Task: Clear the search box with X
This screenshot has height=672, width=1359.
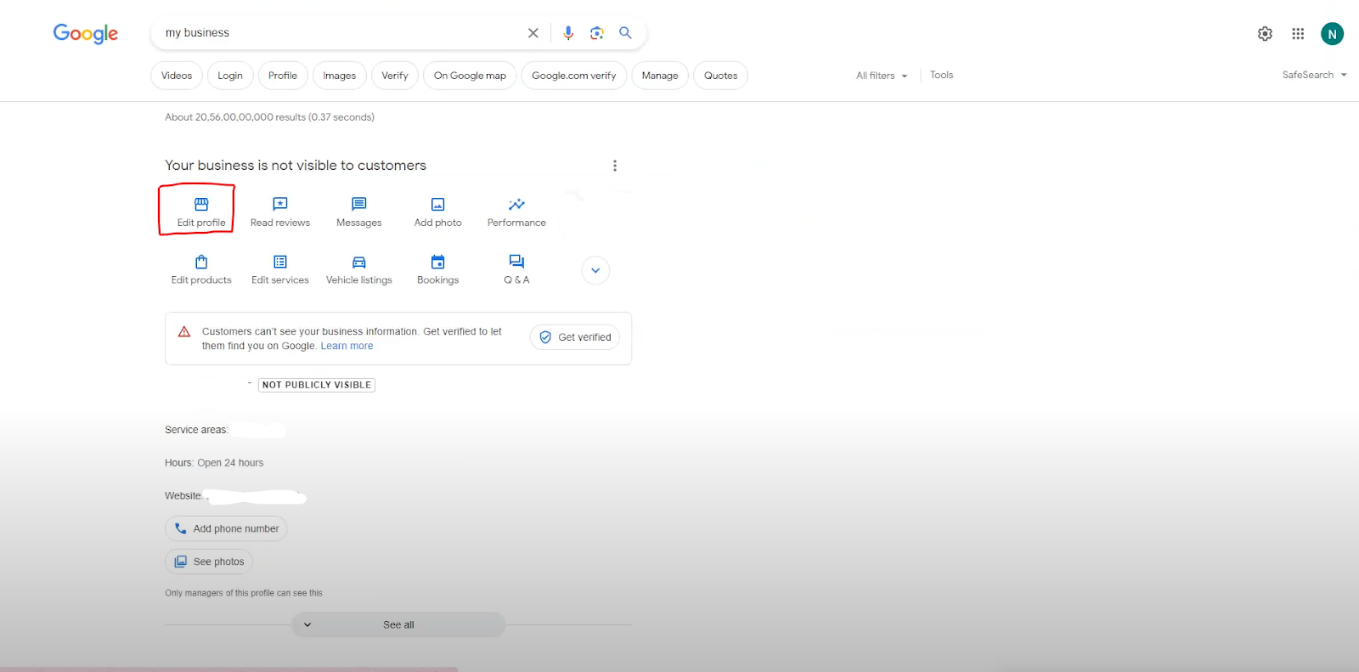Action: [533, 33]
